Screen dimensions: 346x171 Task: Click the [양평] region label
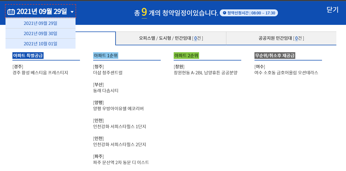[98, 102]
